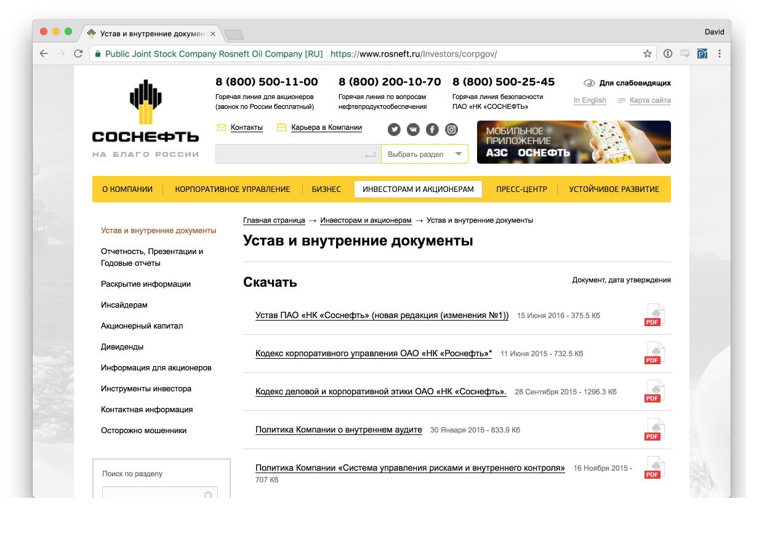Image resolution: width=767 pixels, height=547 pixels.
Task: Select ИНВЕСТОРАМ И АКЦИОНЕРАМ menu item
Action: (419, 190)
